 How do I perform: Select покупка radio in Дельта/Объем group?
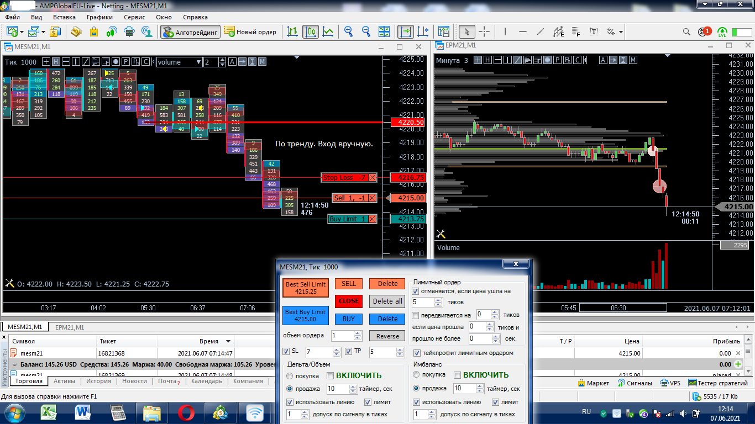290,376
